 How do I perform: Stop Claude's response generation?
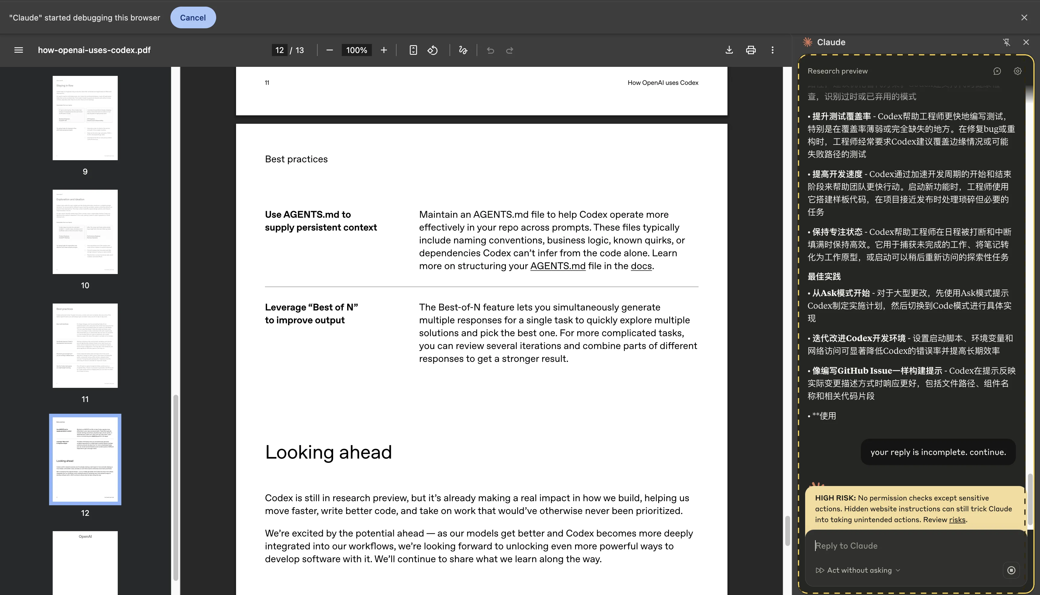(1011, 570)
